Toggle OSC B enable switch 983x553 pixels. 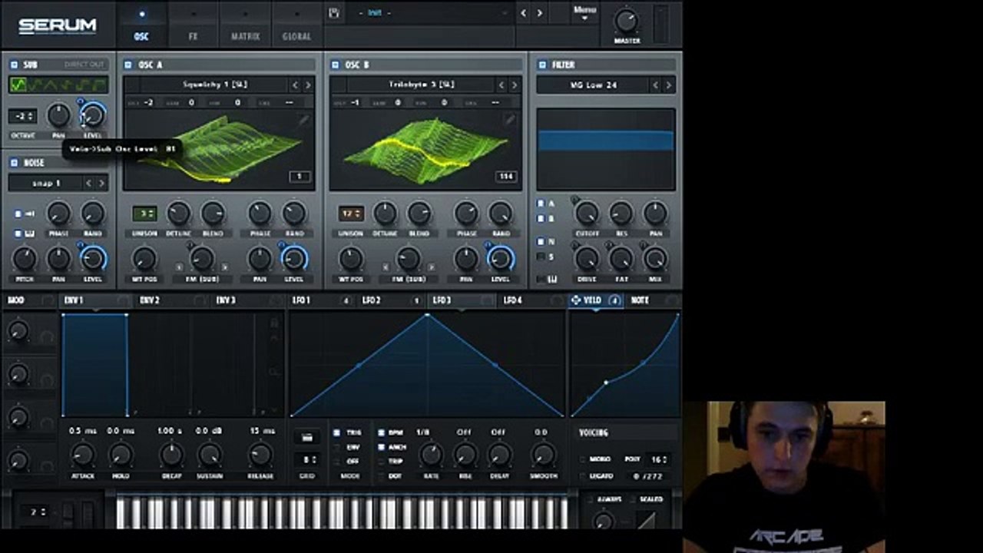pyautogui.click(x=335, y=65)
